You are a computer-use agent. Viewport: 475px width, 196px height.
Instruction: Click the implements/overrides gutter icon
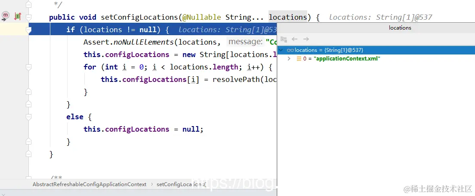tap(18, 16)
